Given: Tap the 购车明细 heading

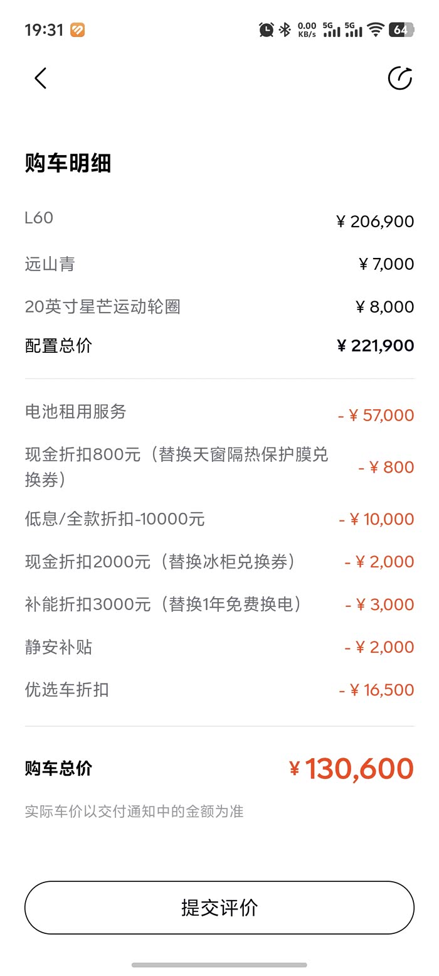Looking at the screenshot, I should tap(68, 163).
